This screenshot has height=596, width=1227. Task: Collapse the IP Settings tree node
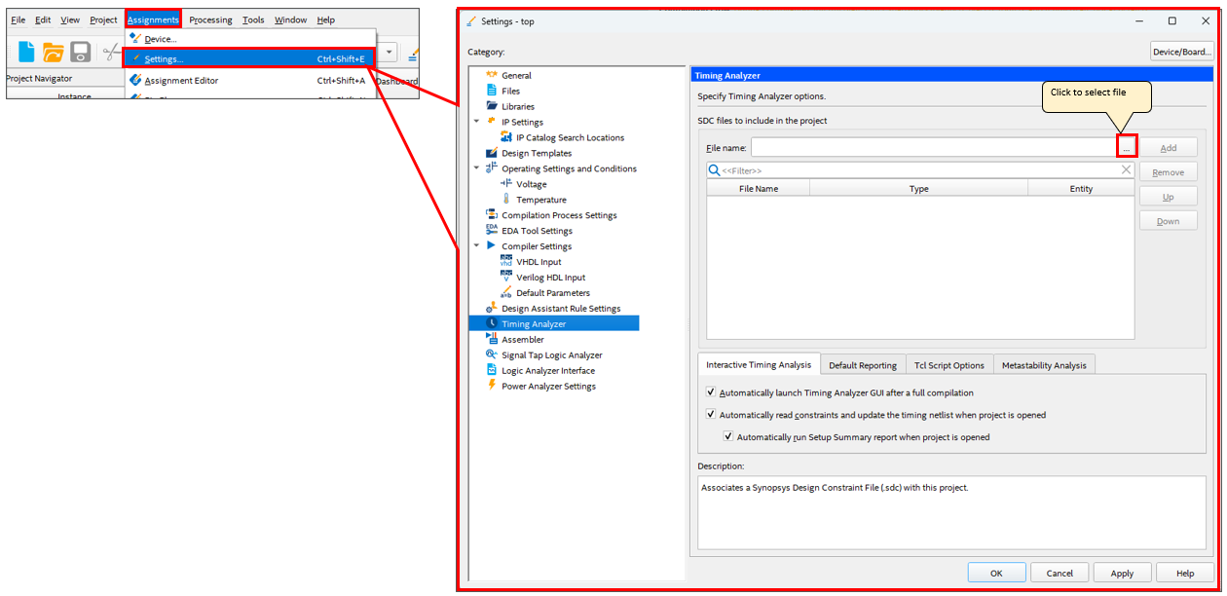pyautogui.click(x=476, y=122)
